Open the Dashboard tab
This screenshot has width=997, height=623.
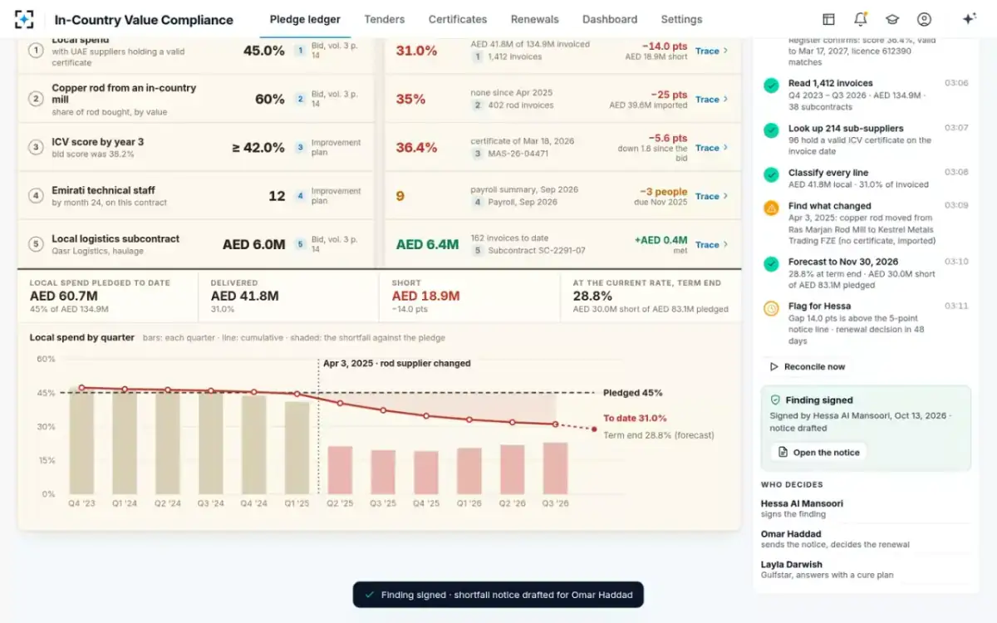(610, 19)
